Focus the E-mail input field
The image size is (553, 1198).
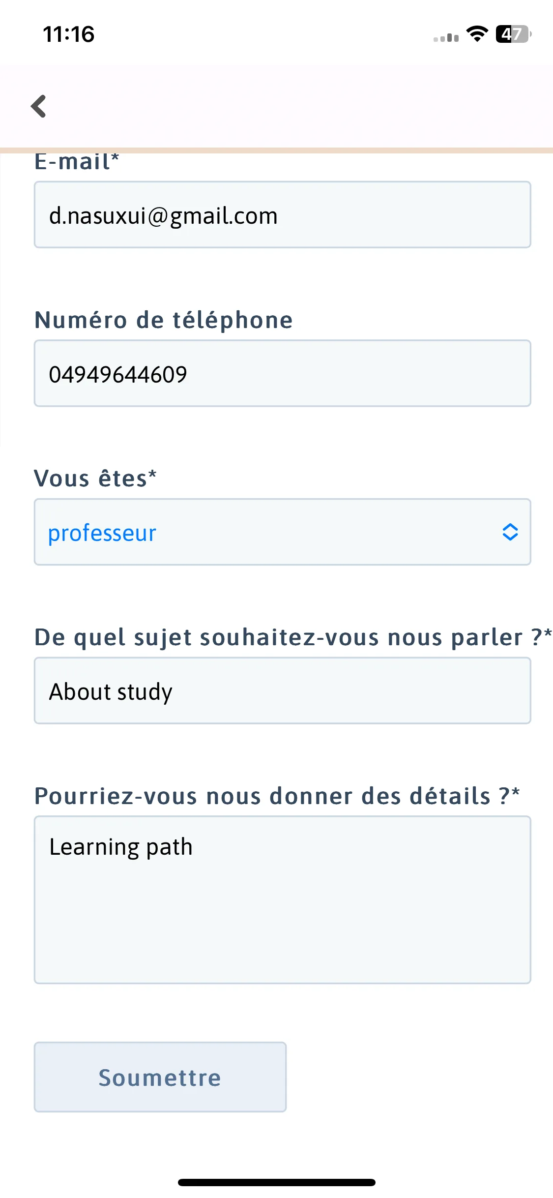(282, 215)
